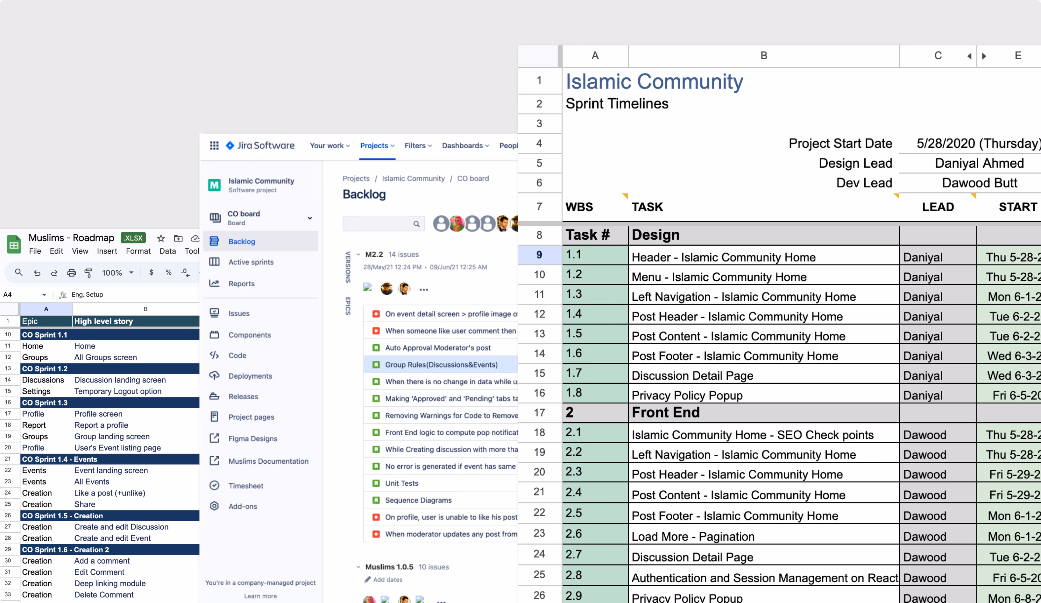Open the Figma Designs link
Screen dimensions: 1041x603
(253, 438)
